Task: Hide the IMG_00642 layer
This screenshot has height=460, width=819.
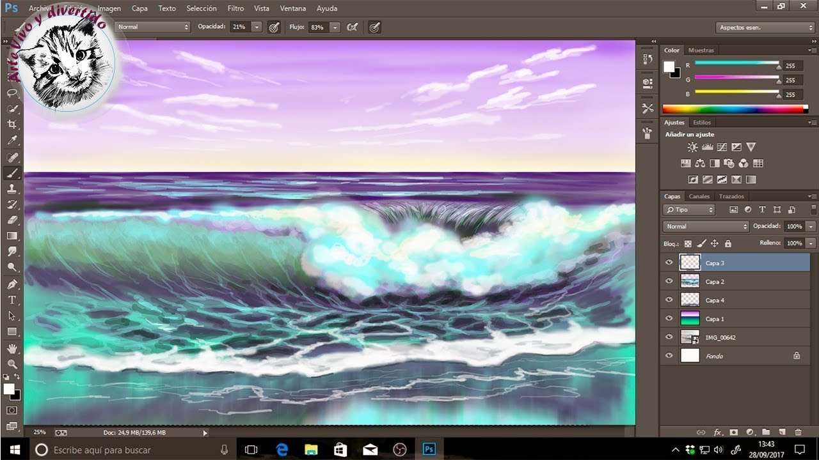Action: point(669,337)
